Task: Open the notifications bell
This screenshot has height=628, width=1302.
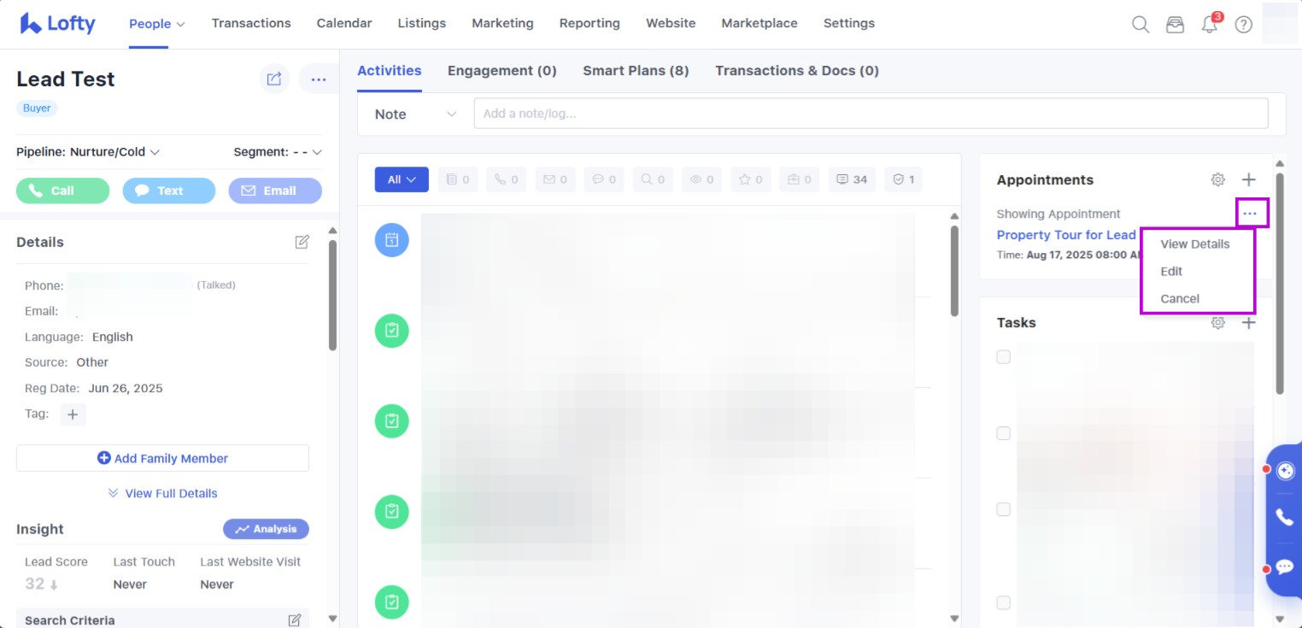Action: click(1209, 25)
